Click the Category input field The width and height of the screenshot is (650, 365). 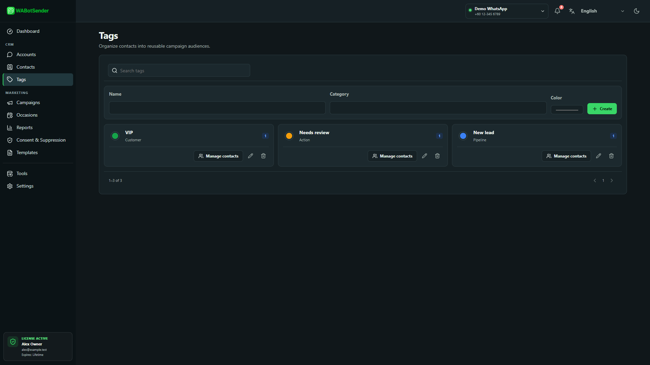tap(438, 108)
